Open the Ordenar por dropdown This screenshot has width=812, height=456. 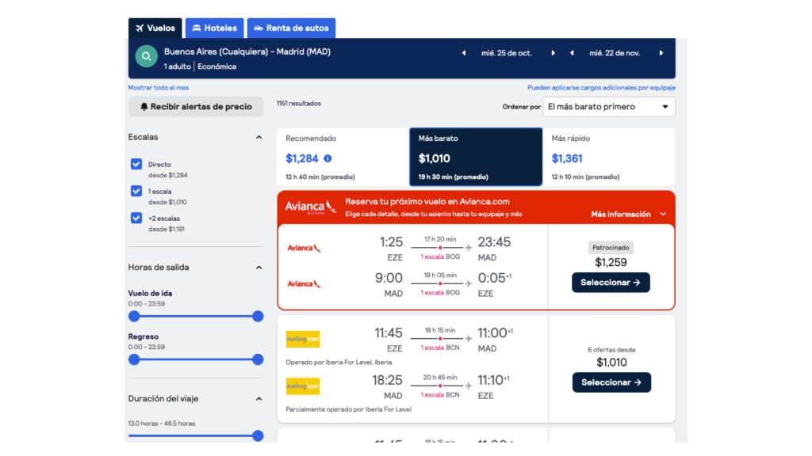point(608,107)
